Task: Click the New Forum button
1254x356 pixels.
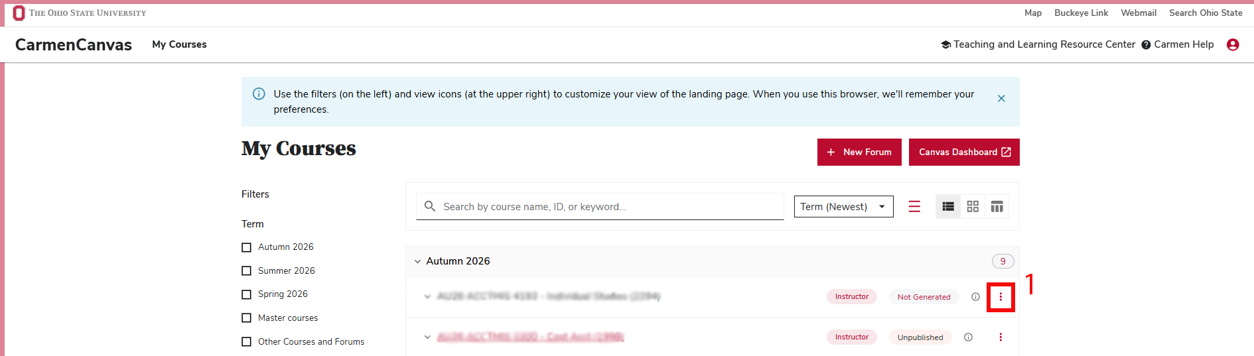Action: [x=859, y=152]
